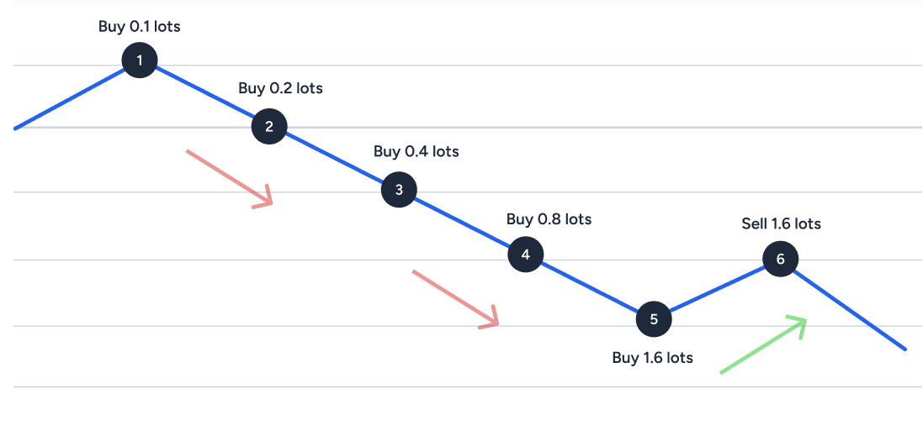Image resolution: width=923 pixels, height=436 pixels.
Task: Click the blue line between markers 5 and 6
Action: tap(718, 289)
